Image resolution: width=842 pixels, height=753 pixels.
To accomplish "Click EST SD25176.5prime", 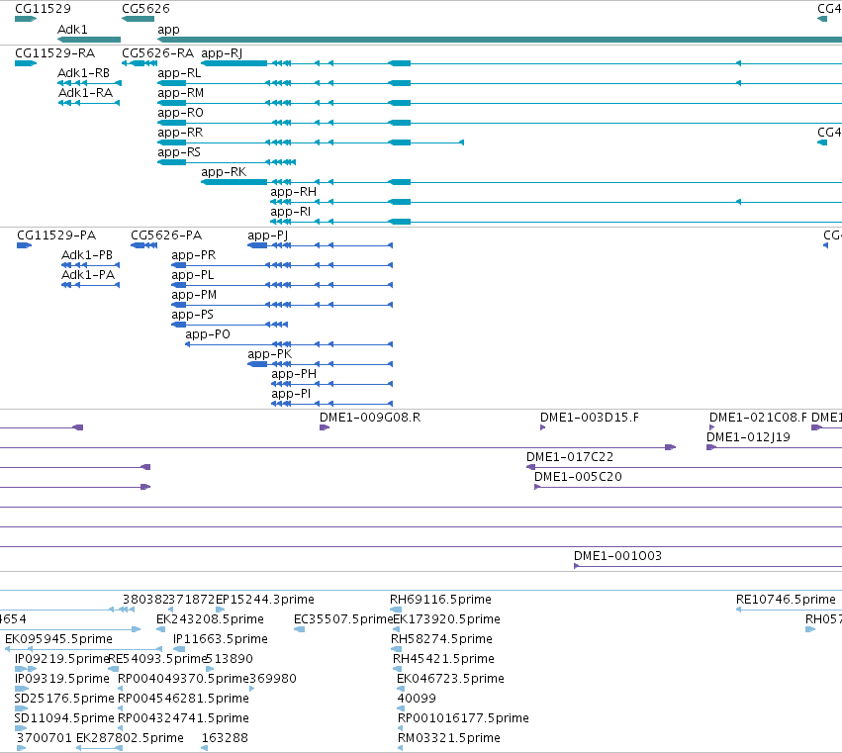I will (x=21, y=708).
